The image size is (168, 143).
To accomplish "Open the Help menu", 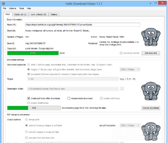I will 29,8.
